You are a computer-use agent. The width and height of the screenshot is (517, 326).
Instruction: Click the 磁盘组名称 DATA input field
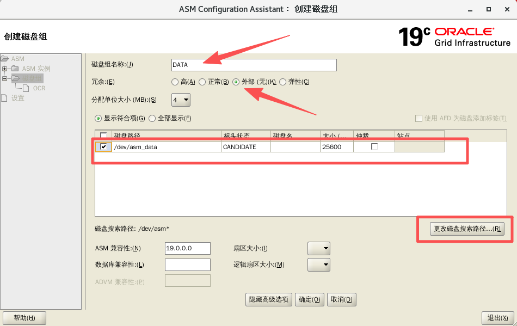[254, 65]
